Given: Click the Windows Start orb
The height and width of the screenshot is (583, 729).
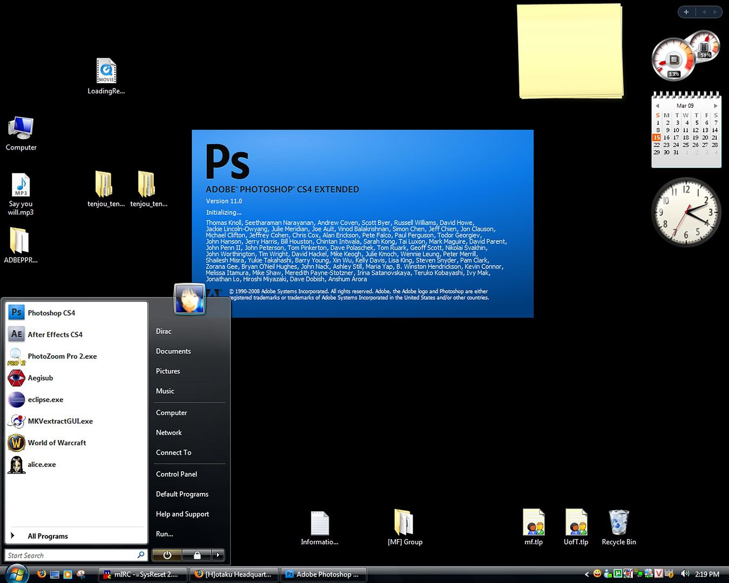Looking at the screenshot, I should (x=16, y=573).
